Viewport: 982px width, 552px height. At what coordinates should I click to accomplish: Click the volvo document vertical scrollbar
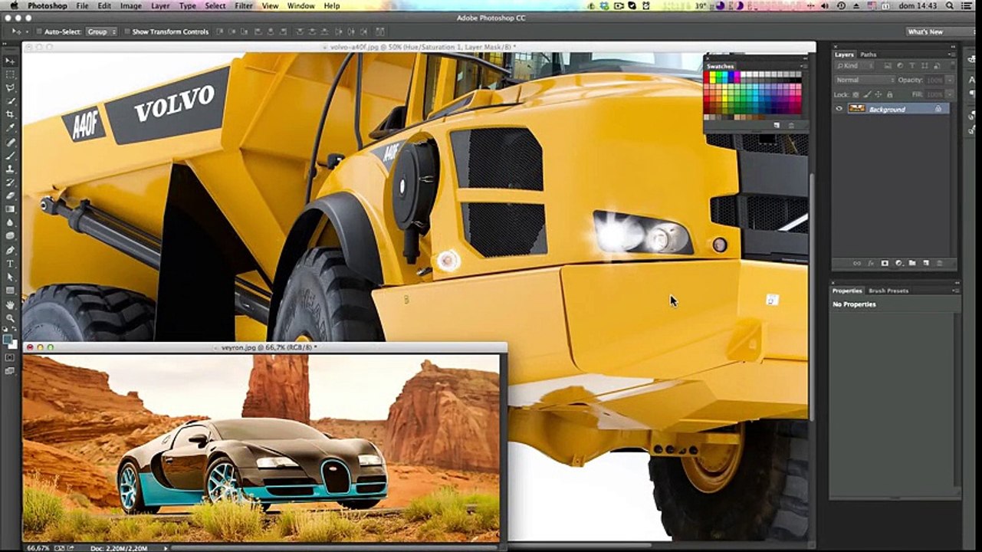pyautogui.click(x=811, y=299)
